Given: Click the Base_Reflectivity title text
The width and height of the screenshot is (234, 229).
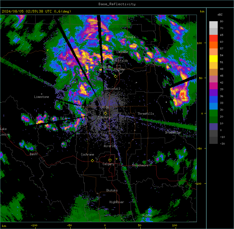Looking at the screenshot, I should [x=117, y=4].
